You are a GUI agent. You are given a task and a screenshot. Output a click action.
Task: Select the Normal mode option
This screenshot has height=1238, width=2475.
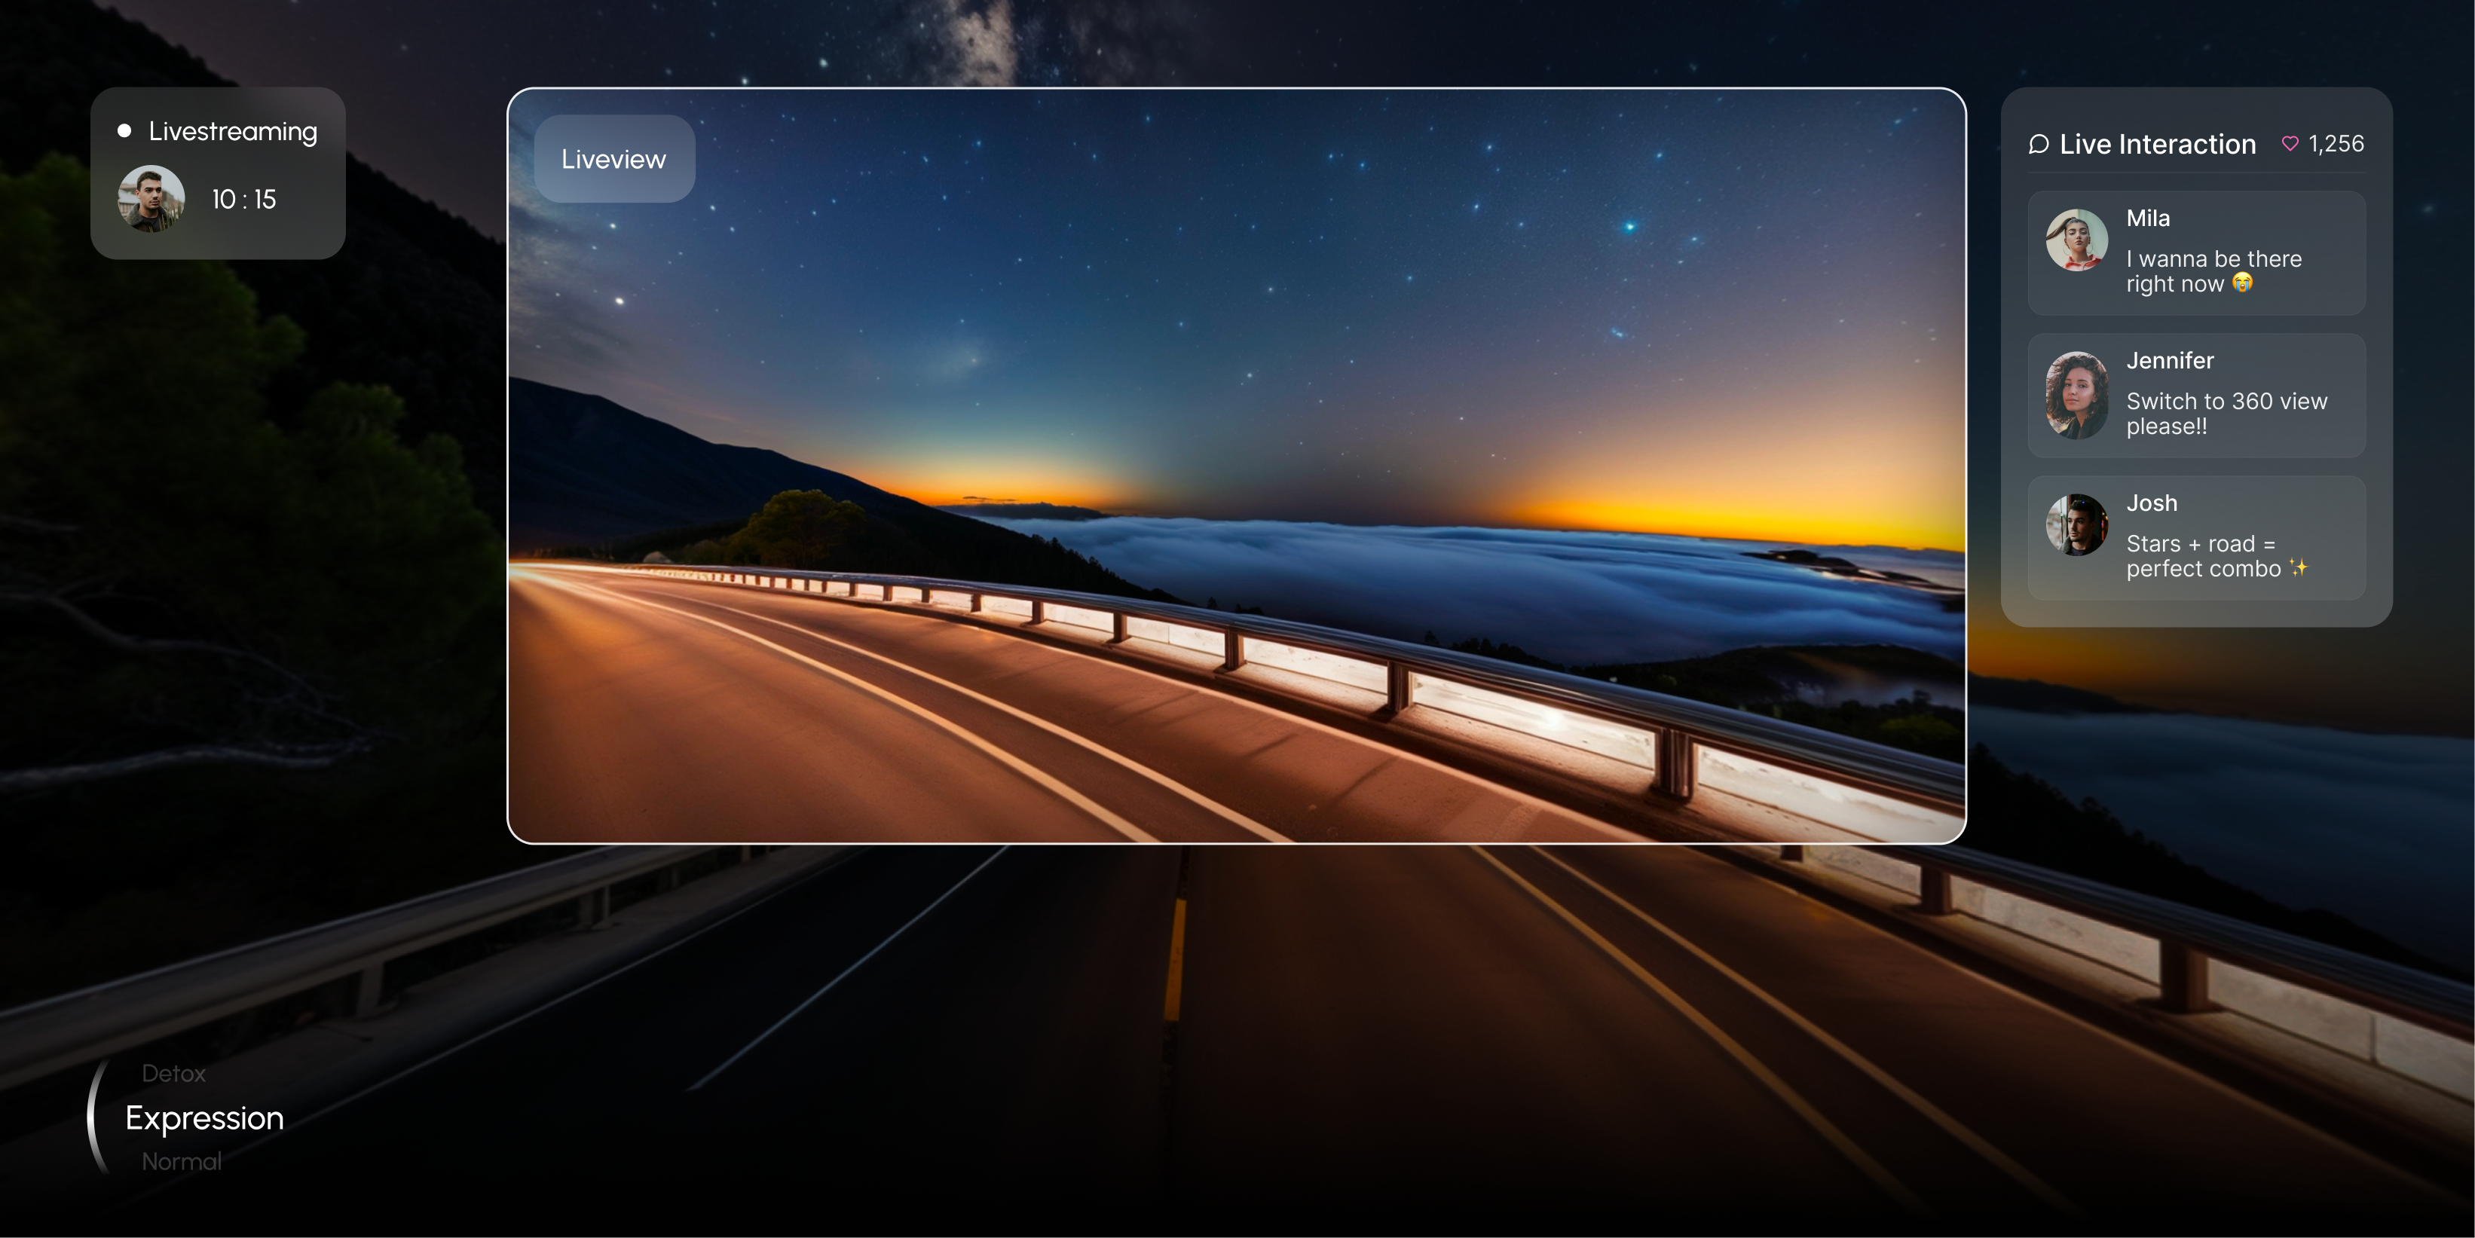[182, 1161]
